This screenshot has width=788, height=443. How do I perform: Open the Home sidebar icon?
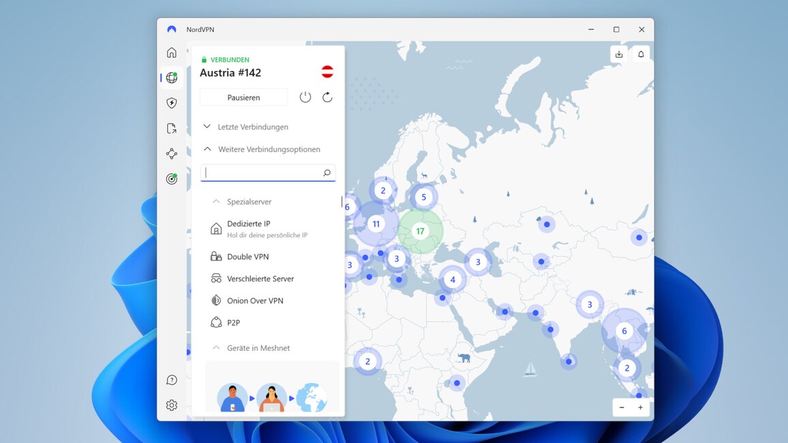click(x=171, y=52)
